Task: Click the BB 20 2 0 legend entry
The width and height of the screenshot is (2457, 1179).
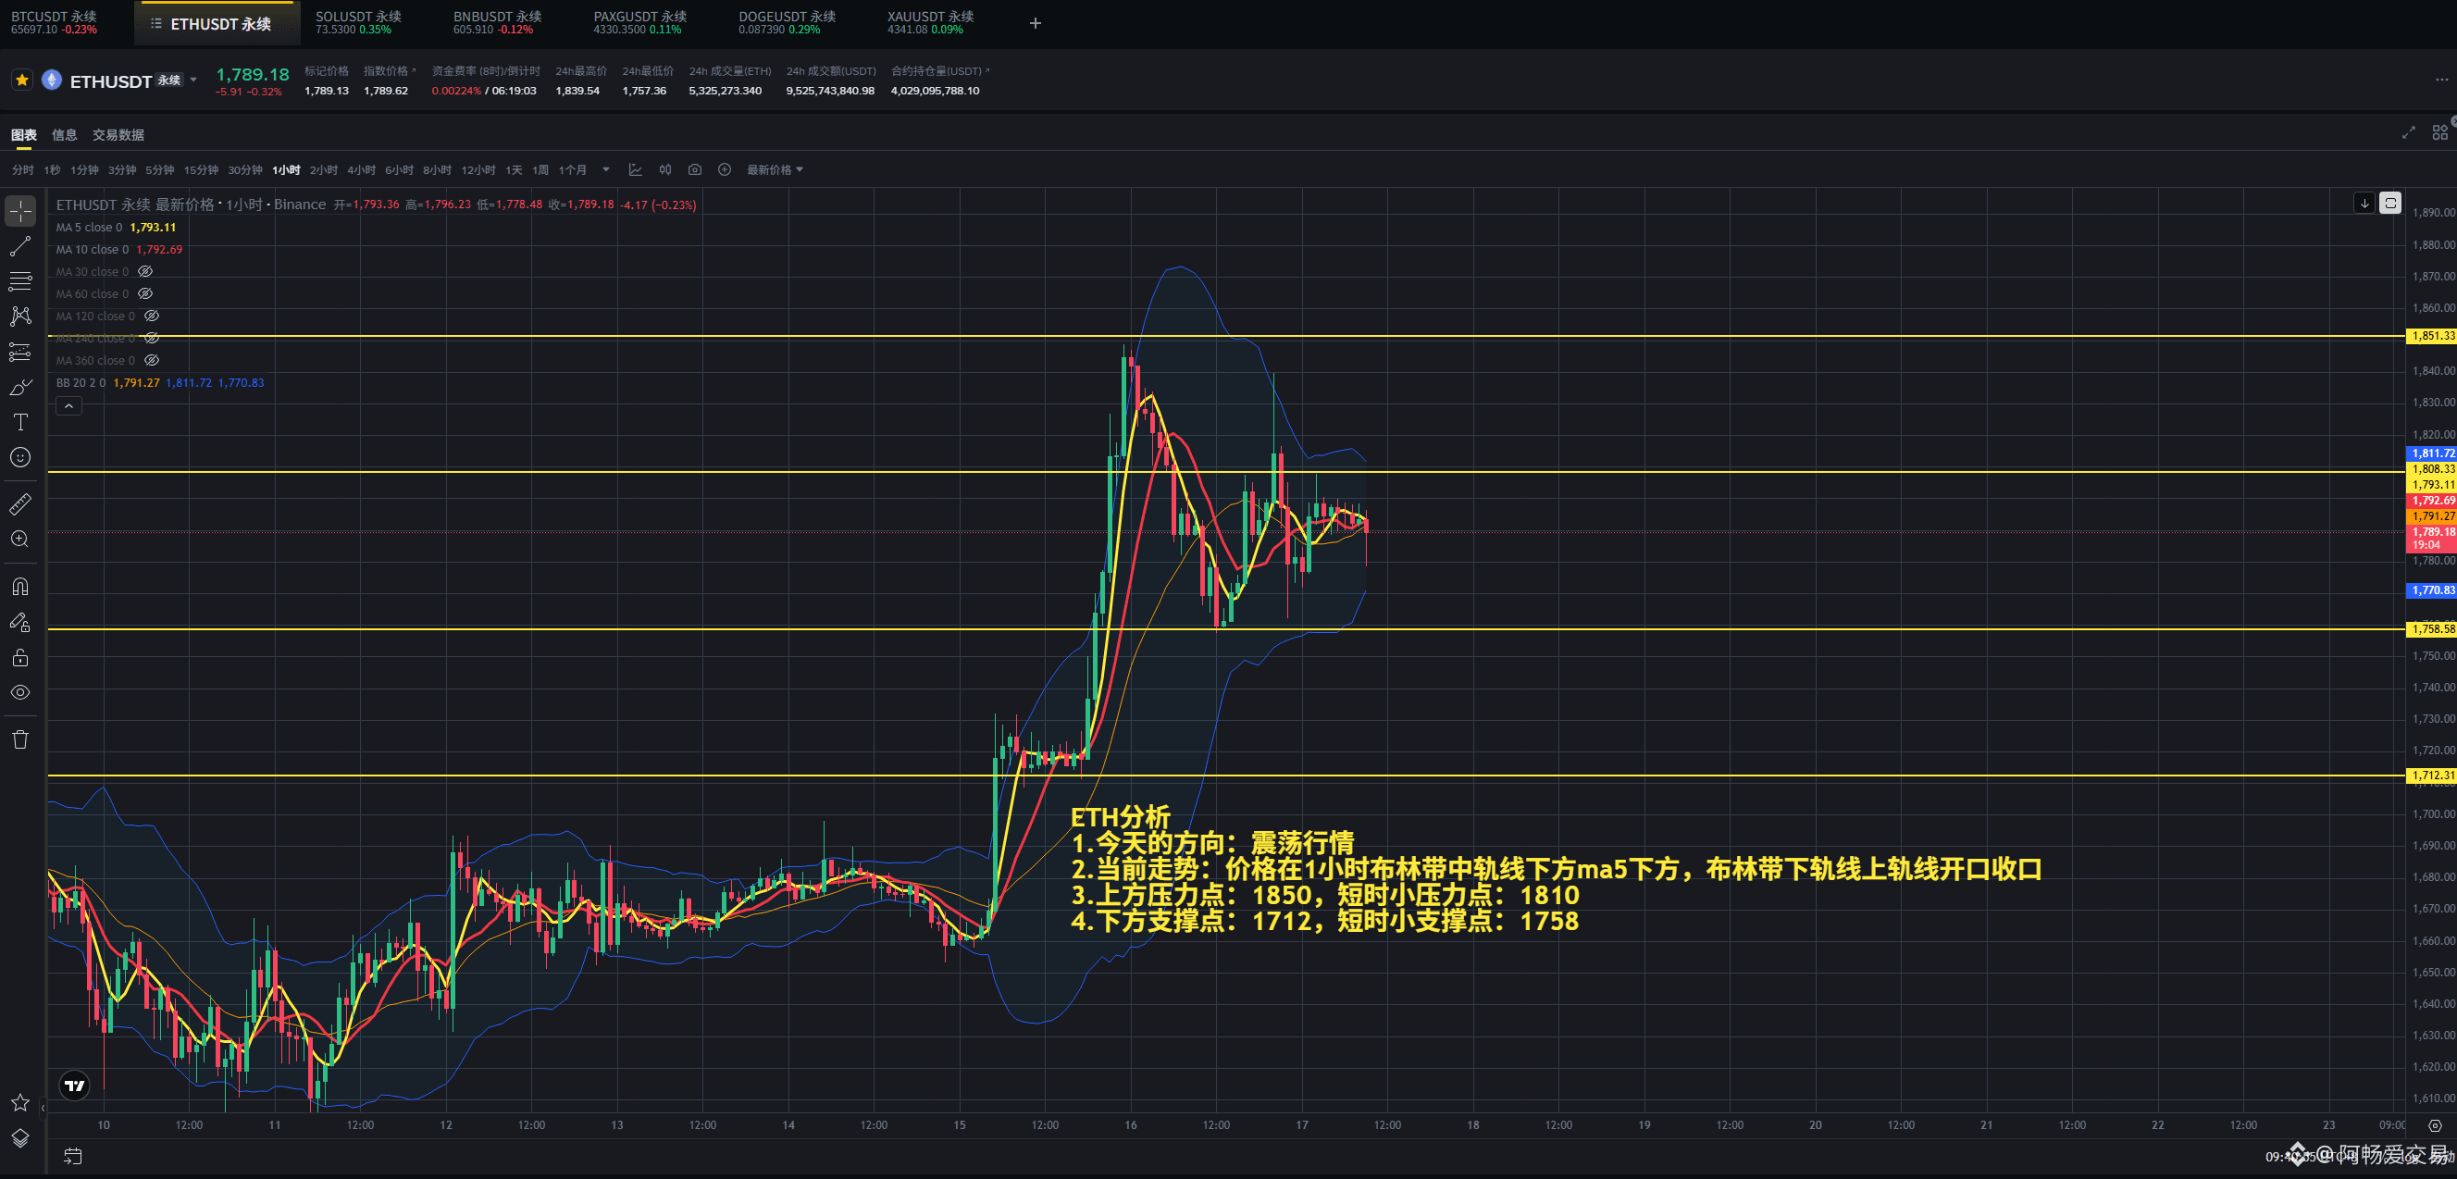Action: click(160, 382)
